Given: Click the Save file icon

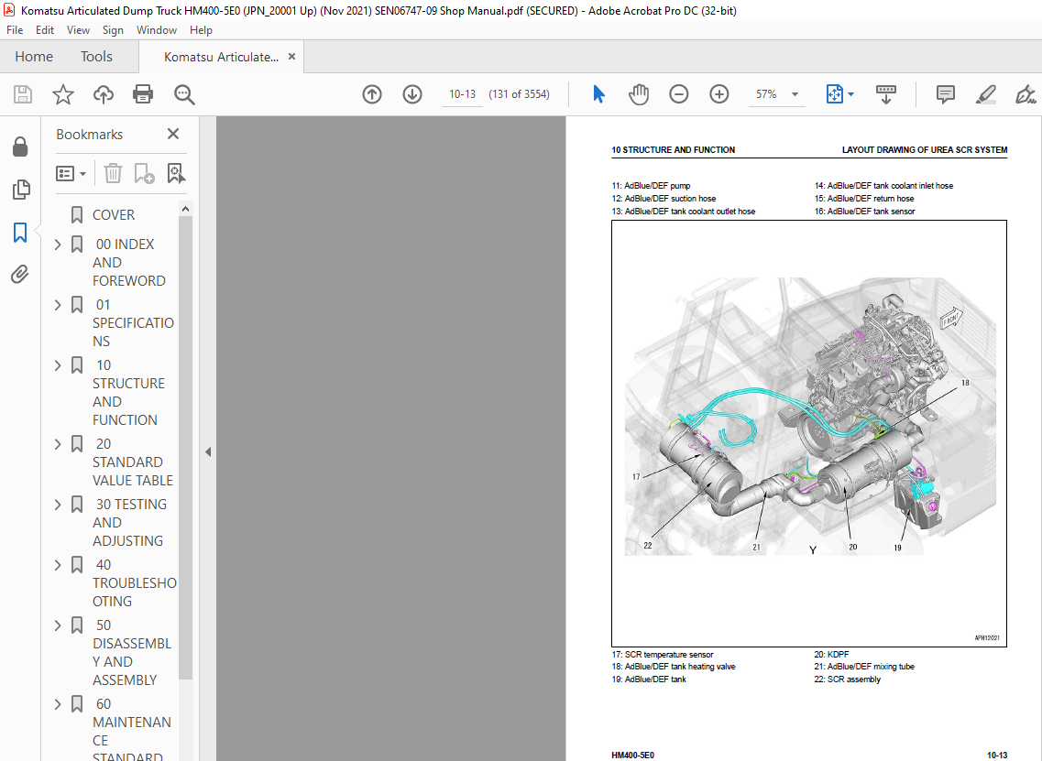Looking at the screenshot, I should [23, 94].
